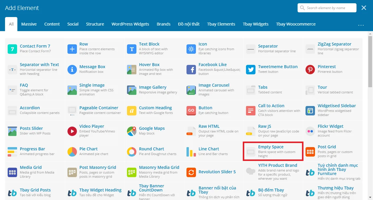Select the Pinterest icon
Image resolution: width=373 pixels, height=200 pixels.
coord(310,69)
